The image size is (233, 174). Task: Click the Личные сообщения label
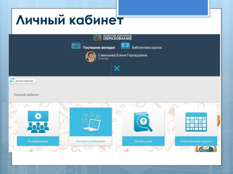point(91,141)
